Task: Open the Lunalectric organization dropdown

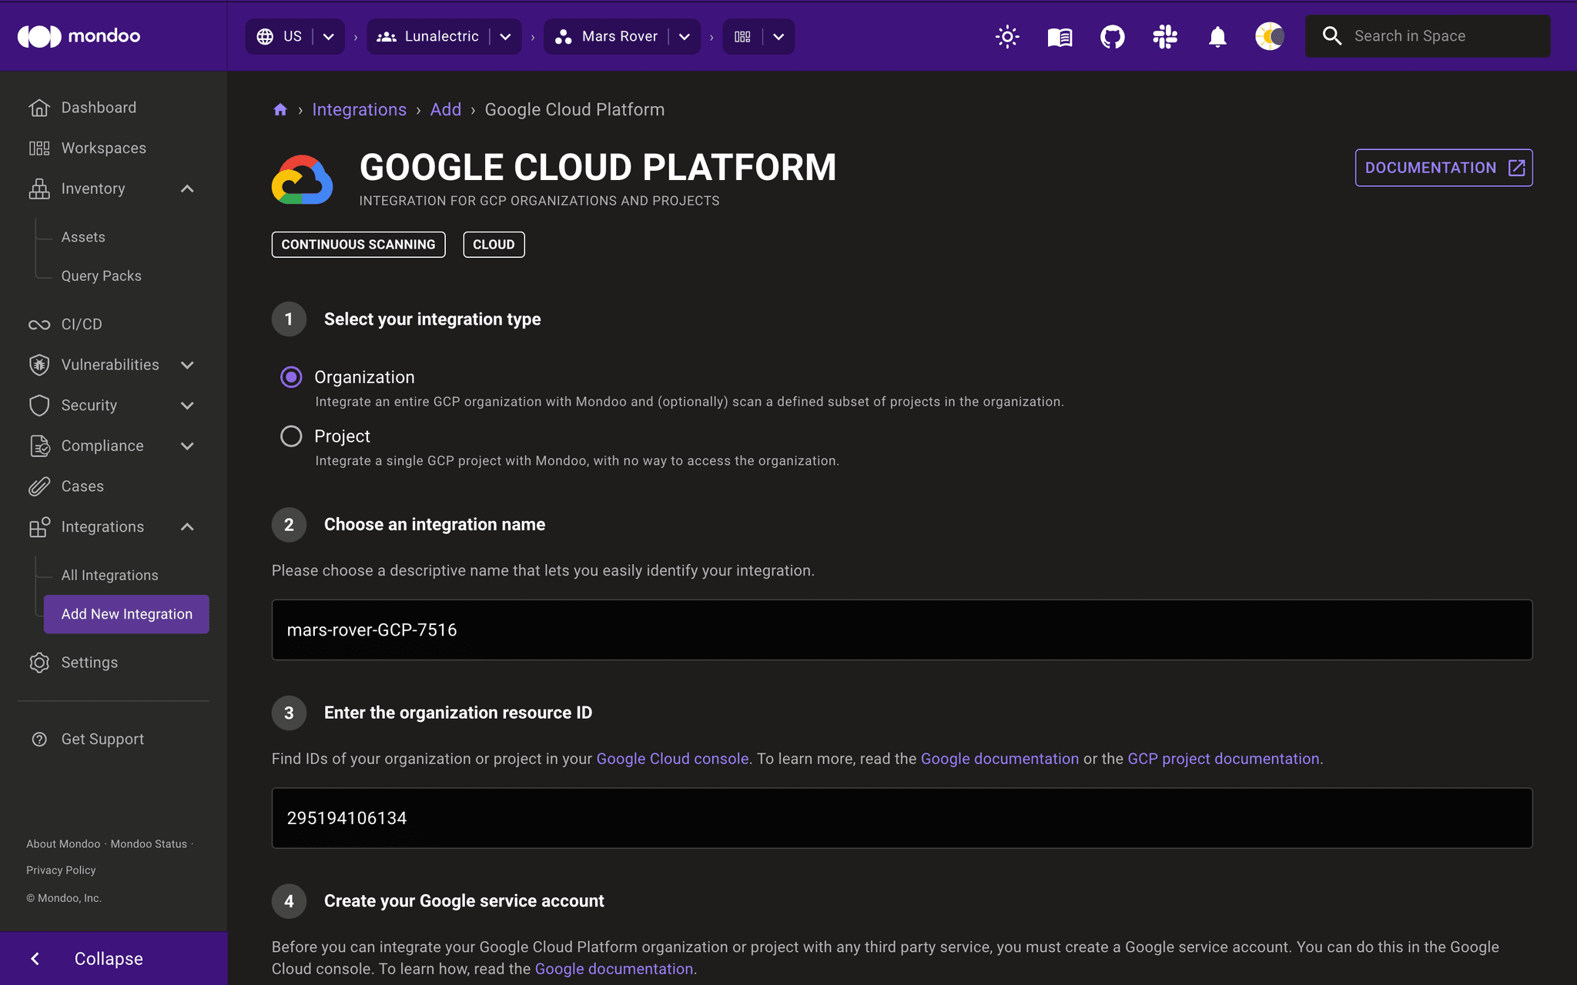Action: point(505,36)
